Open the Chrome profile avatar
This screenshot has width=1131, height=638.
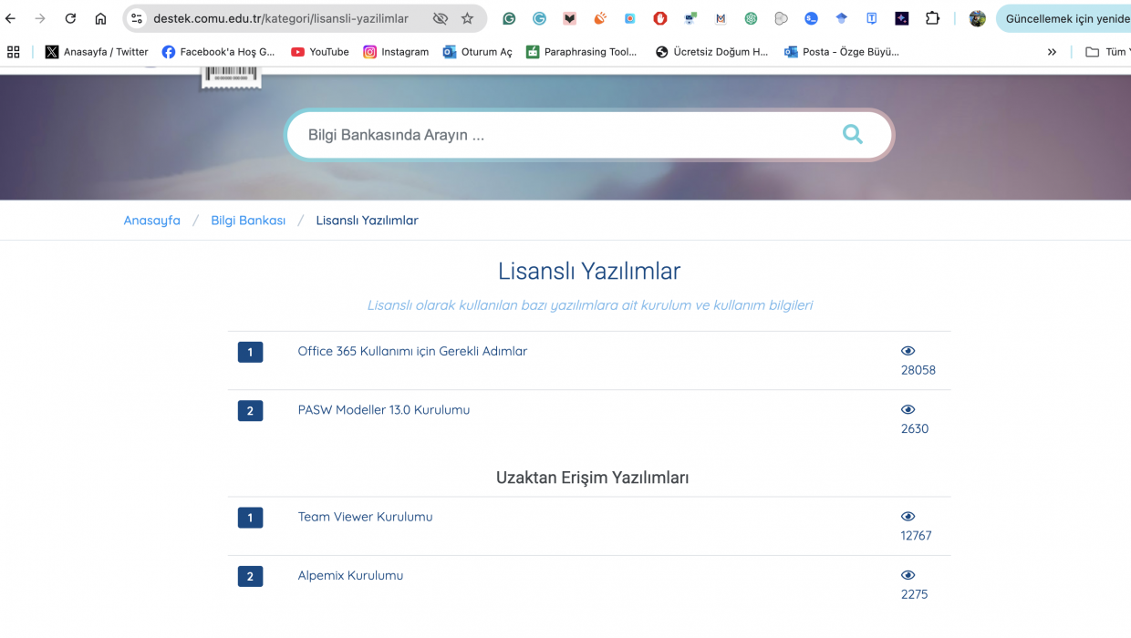[977, 18]
